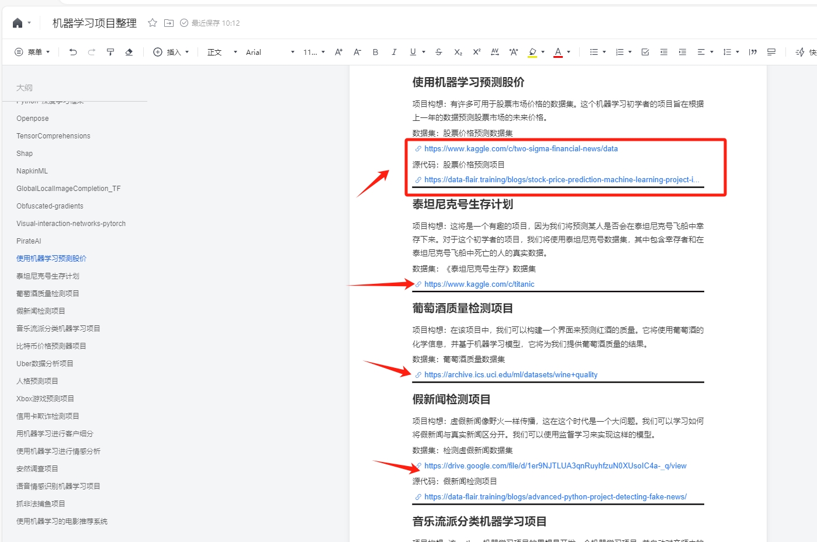Go to the home page icon
This screenshot has height=542, width=817.
[18, 23]
